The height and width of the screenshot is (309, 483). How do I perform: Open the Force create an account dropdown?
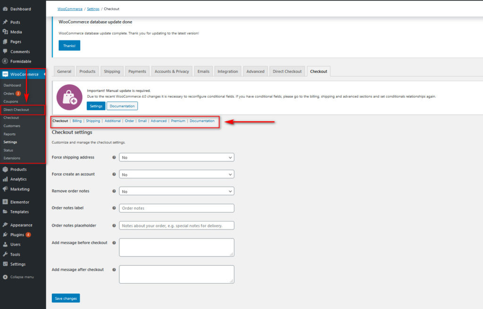(x=176, y=174)
